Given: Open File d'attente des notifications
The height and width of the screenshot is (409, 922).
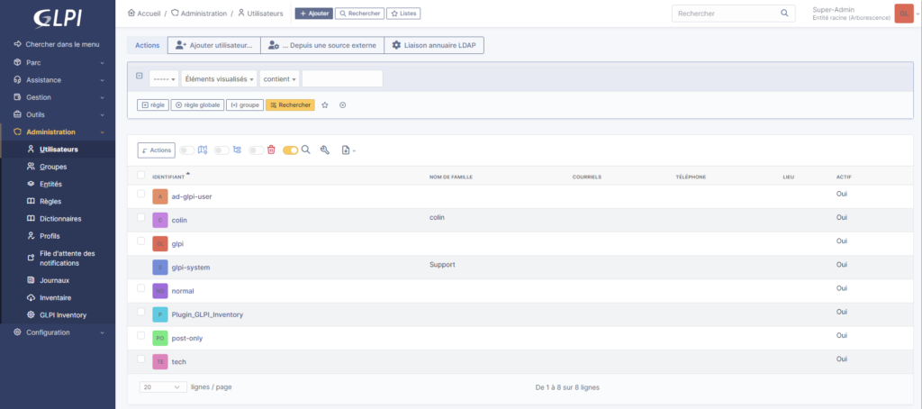Looking at the screenshot, I should [x=67, y=259].
